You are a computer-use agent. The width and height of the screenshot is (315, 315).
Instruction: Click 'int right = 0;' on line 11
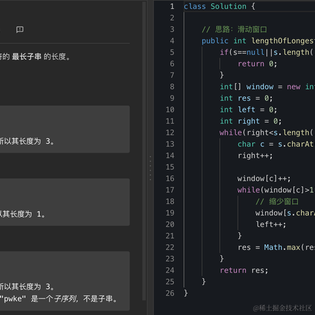click(251, 121)
